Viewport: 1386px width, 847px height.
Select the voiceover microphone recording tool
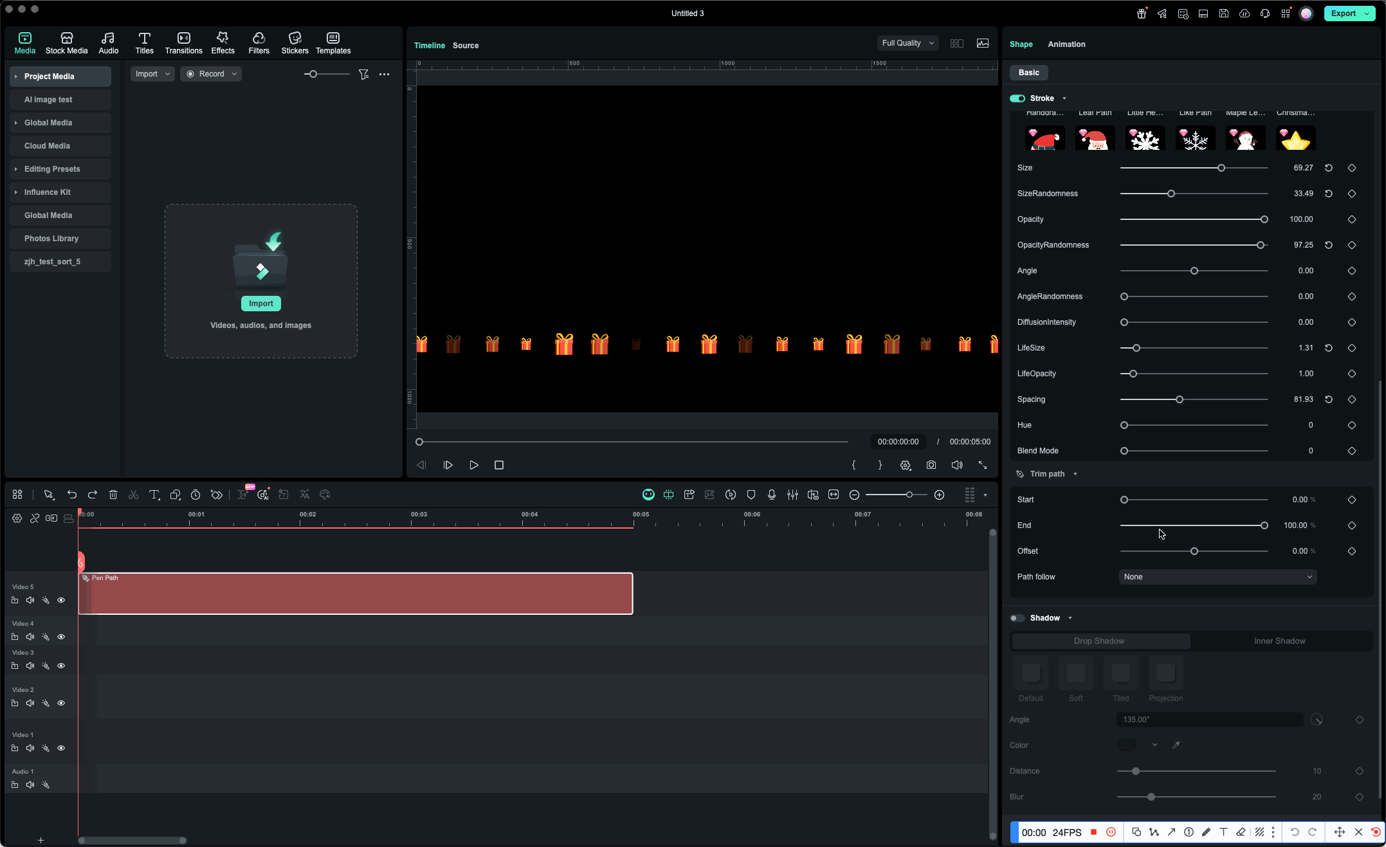pos(772,495)
